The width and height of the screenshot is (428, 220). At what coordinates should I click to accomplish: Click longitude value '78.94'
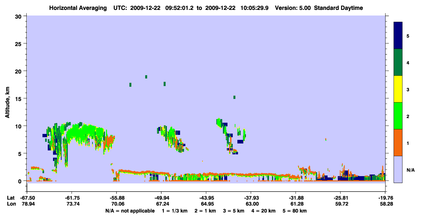point(28,204)
